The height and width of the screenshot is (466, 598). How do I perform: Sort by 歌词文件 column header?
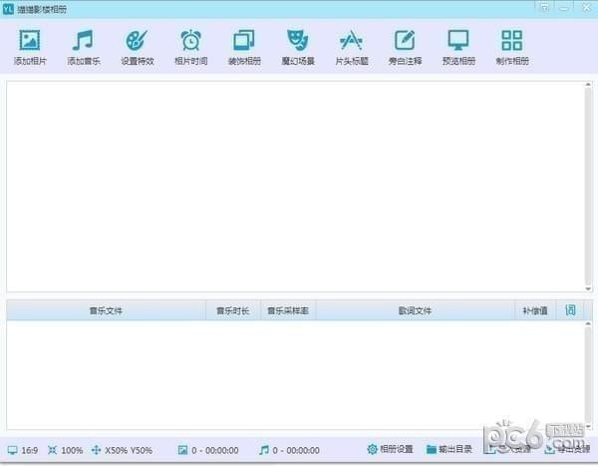pyautogui.click(x=415, y=310)
